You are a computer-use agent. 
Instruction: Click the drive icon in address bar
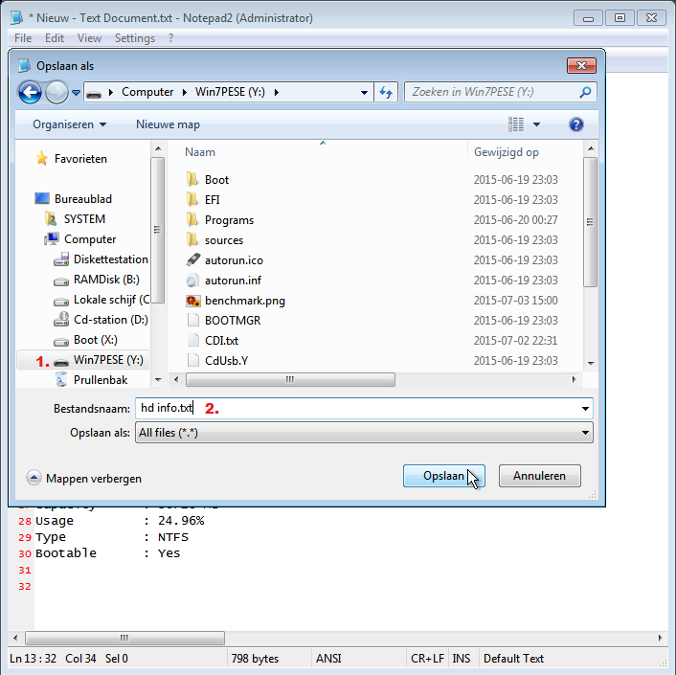(x=94, y=93)
